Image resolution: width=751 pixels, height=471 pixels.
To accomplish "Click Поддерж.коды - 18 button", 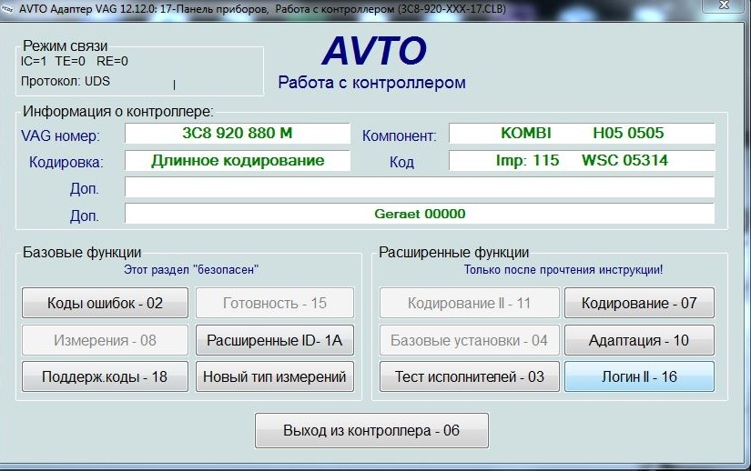I will click(105, 376).
